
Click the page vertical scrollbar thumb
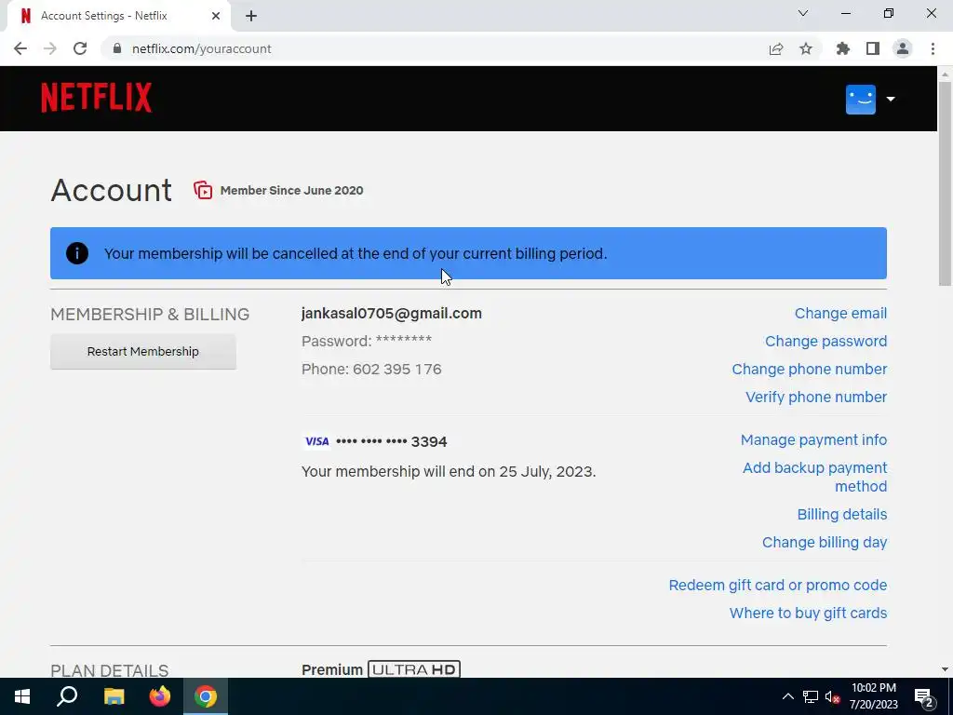point(945,182)
